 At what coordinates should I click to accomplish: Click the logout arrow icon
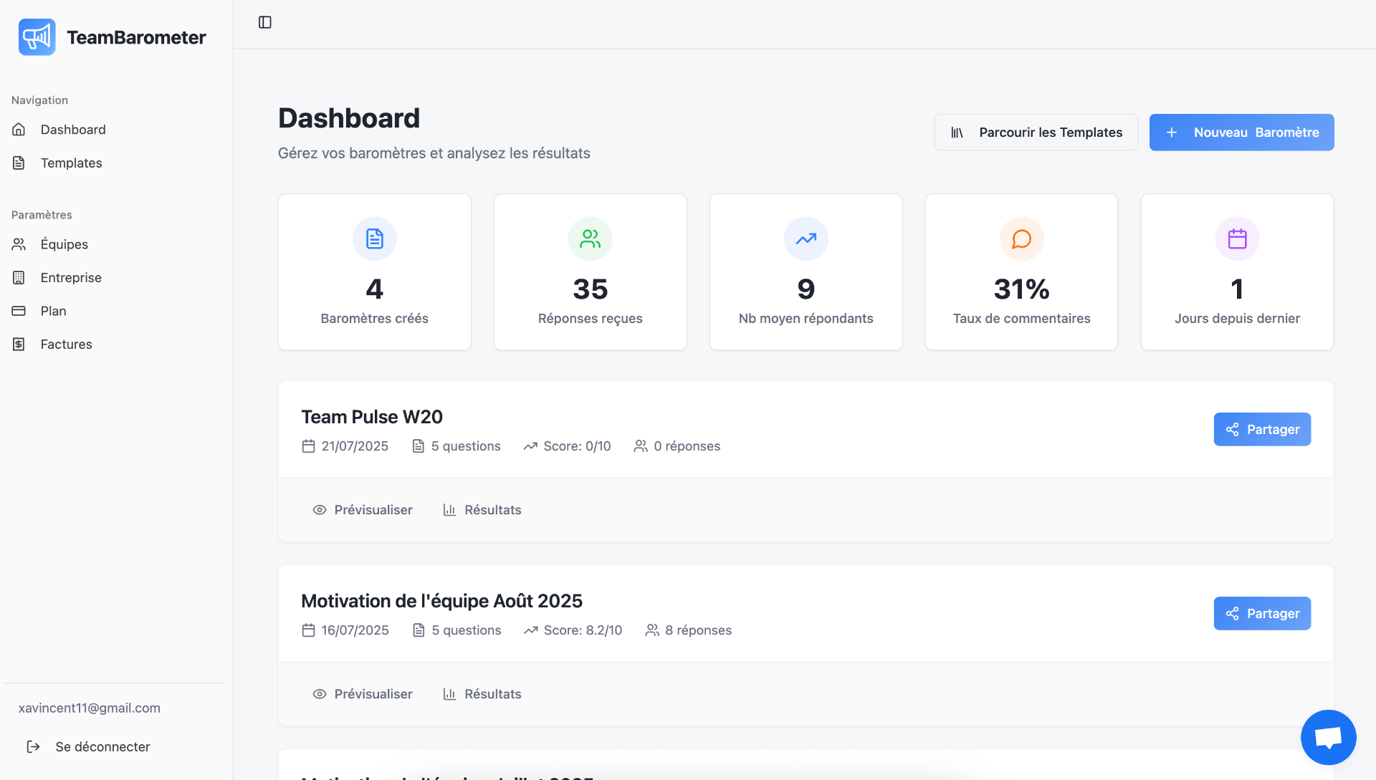[x=34, y=747]
